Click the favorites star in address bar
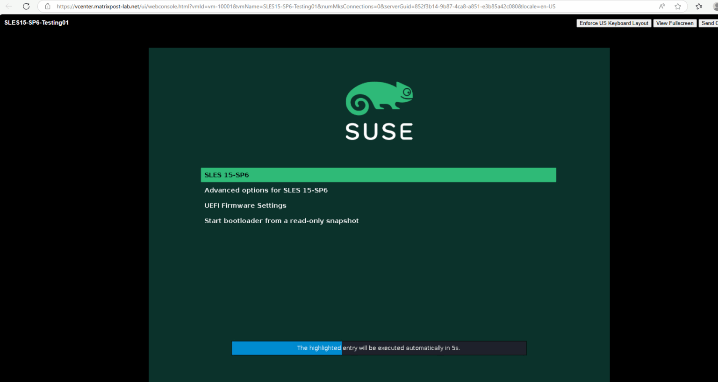The height and width of the screenshot is (382, 718). coord(677,7)
